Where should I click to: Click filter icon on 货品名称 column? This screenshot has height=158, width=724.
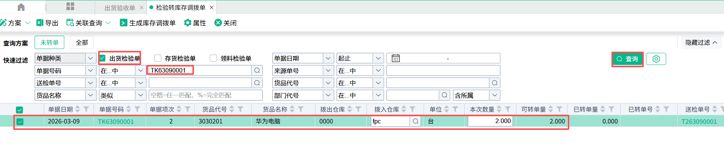pyautogui.click(x=301, y=109)
